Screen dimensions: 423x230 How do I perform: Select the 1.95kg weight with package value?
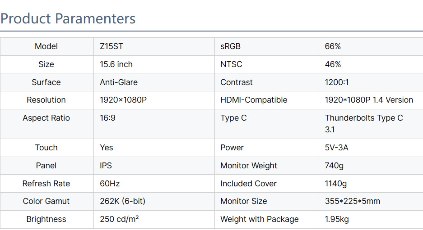click(336, 219)
